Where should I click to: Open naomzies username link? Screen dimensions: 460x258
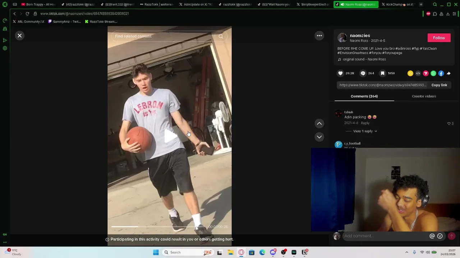click(360, 35)
